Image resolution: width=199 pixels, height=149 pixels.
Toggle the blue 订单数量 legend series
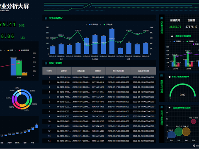pos(93,24)
